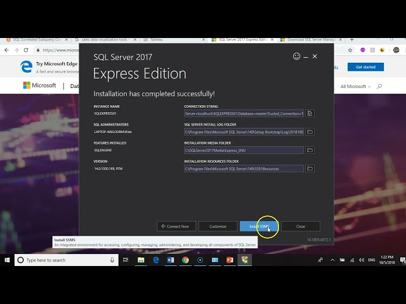Open Google Chrome from taskbar
406x304 pixels.
tap(185, 260)
